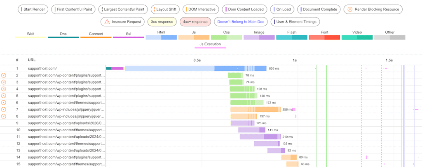The width and height of the screenshot is (422, 167).
Task: Click the Ssl legend color bar
Action: (x=129, y=37)
